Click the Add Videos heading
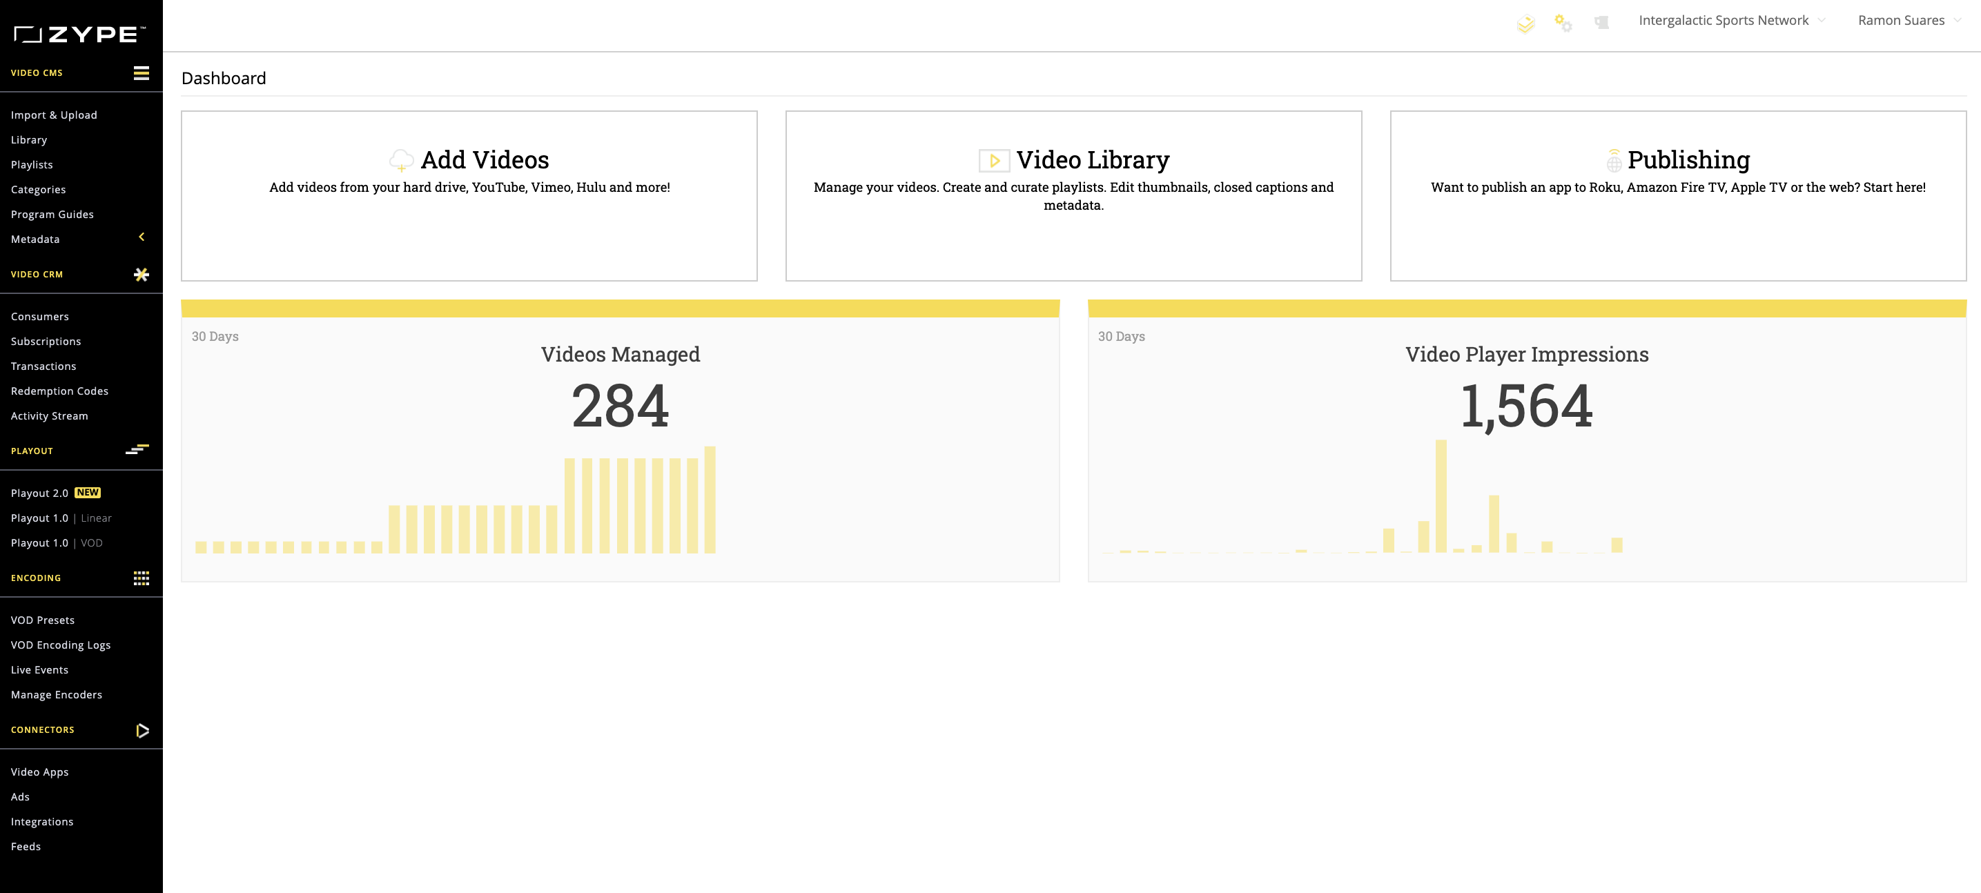The height and width of the screenshot is (893, 1981). coord(485,159)
